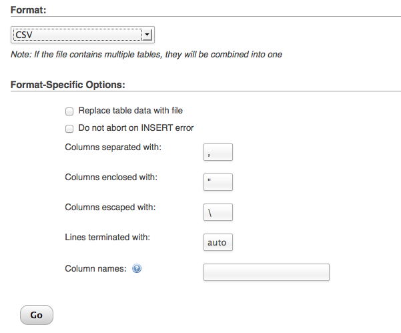Click the 'Column names:' label text

click(x=95, y=268)
